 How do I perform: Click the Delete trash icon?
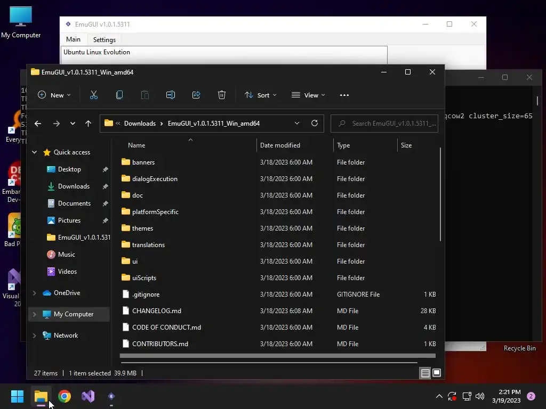coord(222,95)
